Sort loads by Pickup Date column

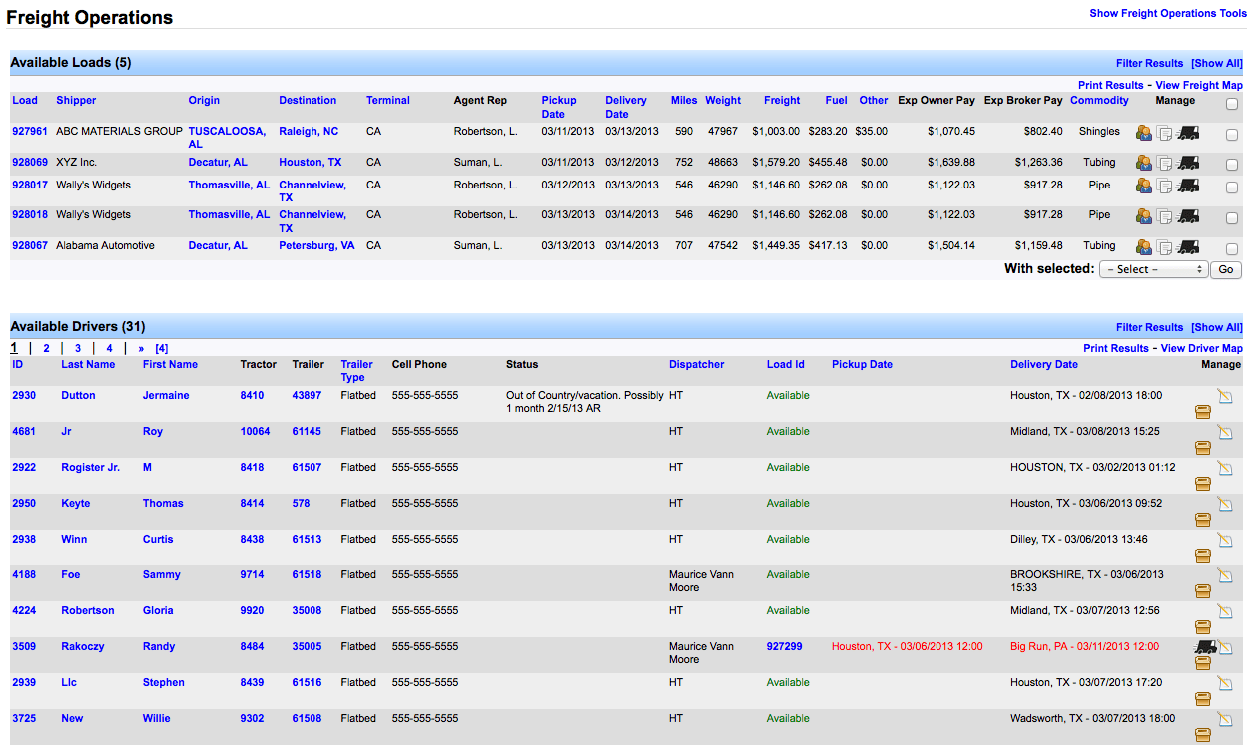[559, 107]
